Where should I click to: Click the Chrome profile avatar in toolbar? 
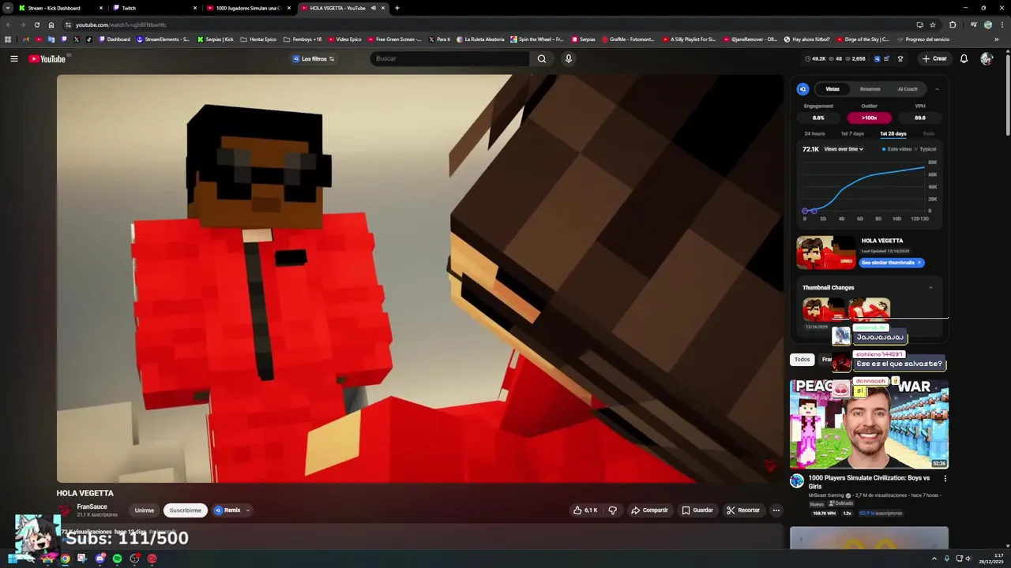(987, 24)
